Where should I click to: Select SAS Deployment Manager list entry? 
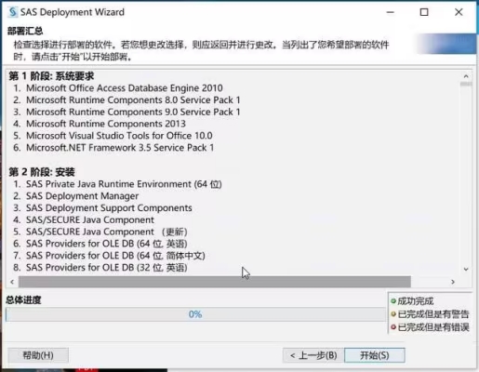point(82,196)
